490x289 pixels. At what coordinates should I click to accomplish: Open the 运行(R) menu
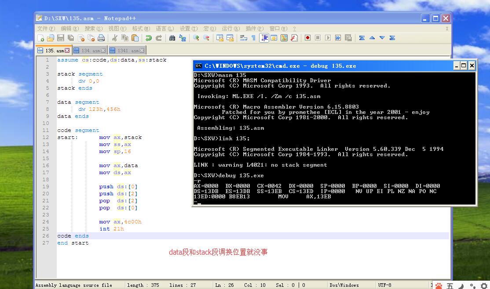point(230,29)
